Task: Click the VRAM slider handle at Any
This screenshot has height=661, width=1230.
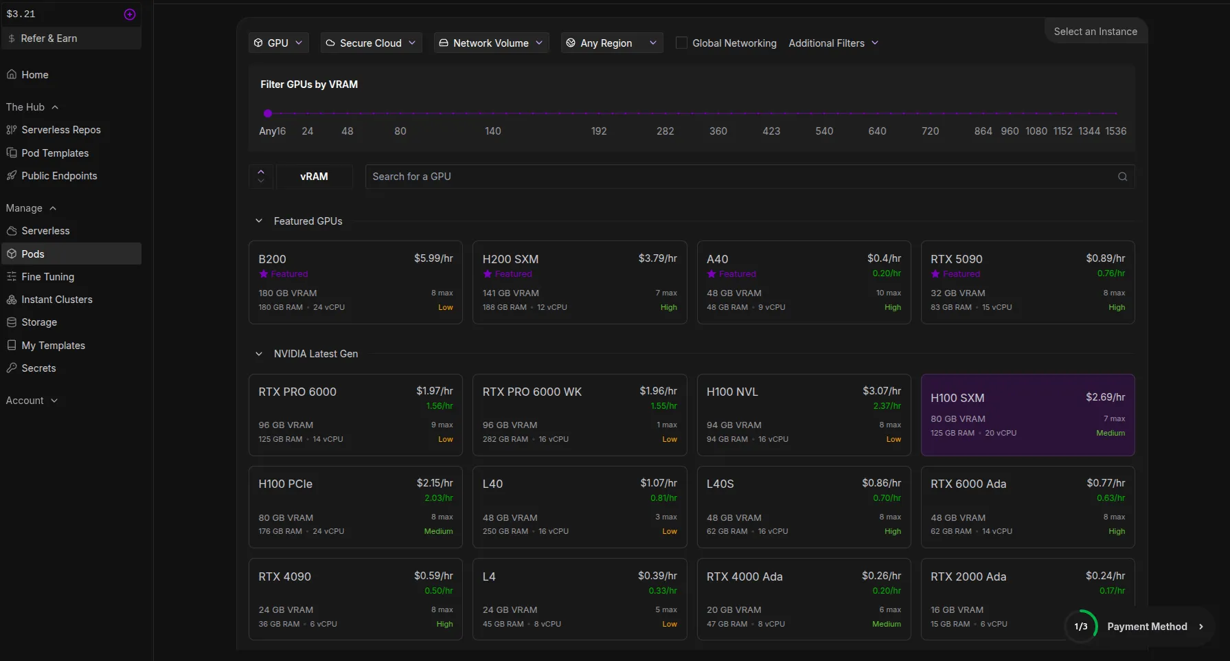Action: 268,113
